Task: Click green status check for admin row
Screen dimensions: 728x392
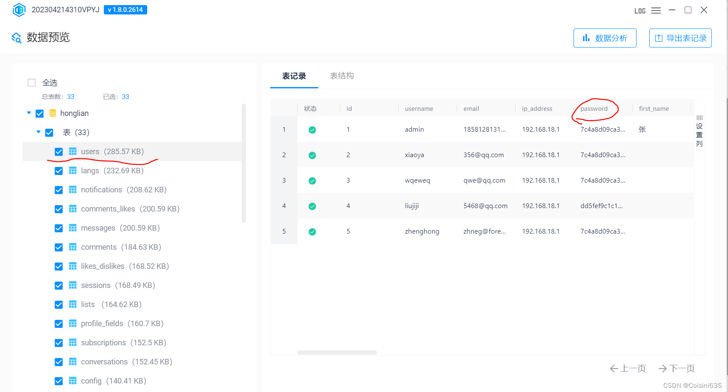Action: [x=312, y=130]
